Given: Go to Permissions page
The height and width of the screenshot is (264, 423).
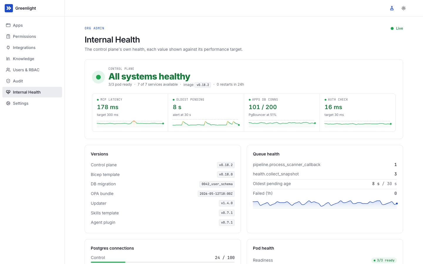Looking at the screenshot, I should pyautogui.click(x=32, y=36).
